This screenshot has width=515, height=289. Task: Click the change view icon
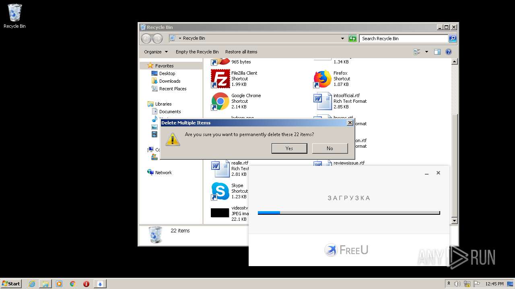tap(417, 52)
